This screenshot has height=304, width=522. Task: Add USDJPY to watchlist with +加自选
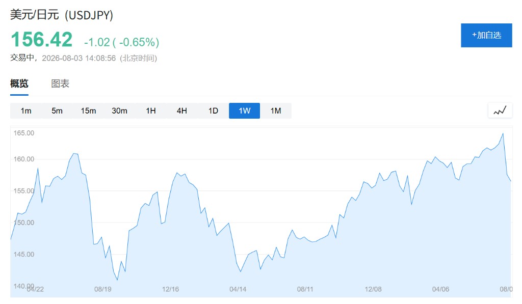(486, 35)
